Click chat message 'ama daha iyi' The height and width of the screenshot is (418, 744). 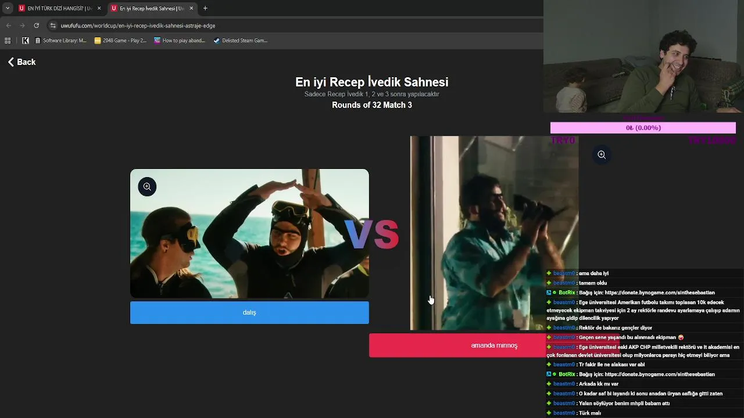pyautogui.click(x=593, y=273)
